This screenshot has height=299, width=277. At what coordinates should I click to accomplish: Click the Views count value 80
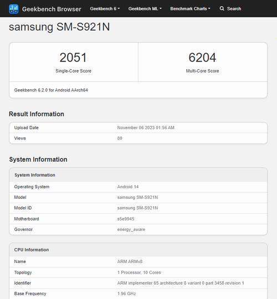coord(120,138)
